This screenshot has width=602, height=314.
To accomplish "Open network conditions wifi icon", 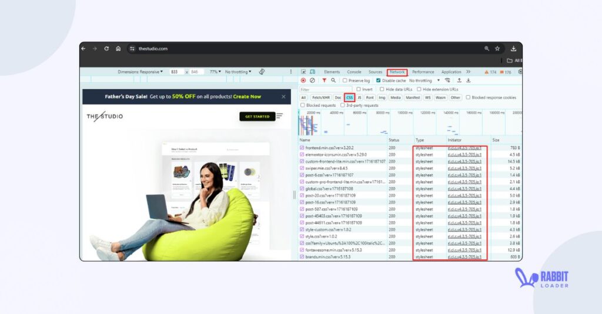I will [x=447, y=80].
